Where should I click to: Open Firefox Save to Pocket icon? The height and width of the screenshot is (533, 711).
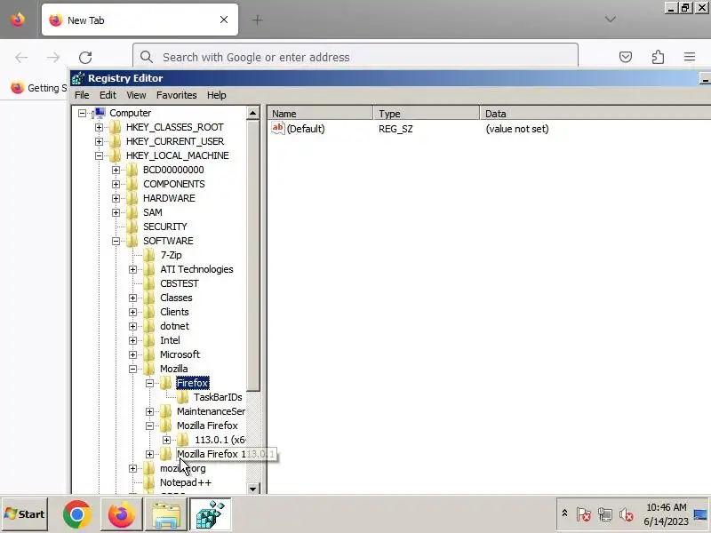point(626,57)
